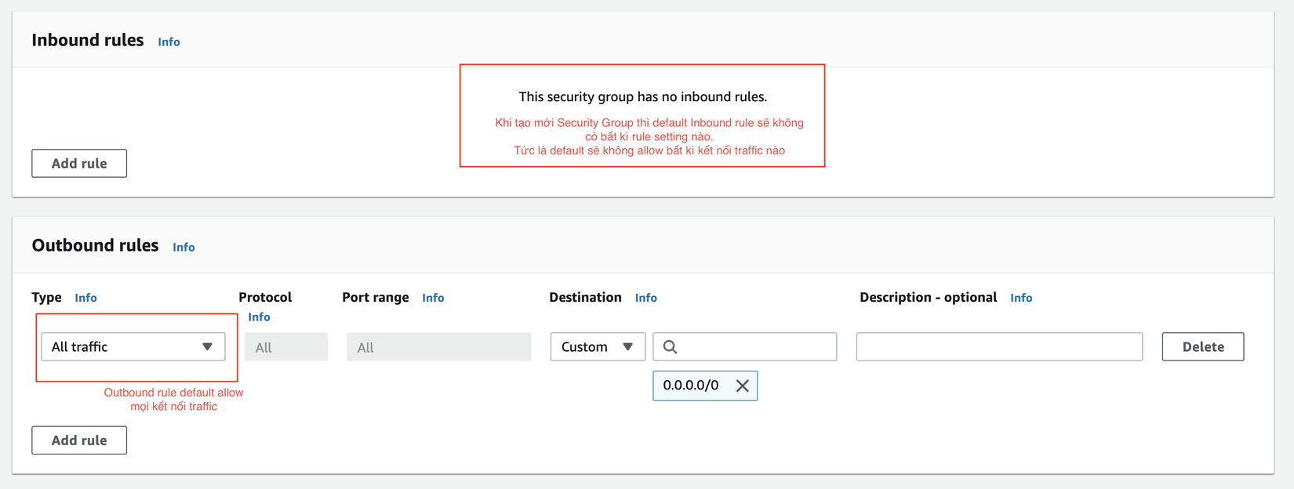Open the Destination Info link
This screenshot has height=489, width=1294.
pyautogui.click(x=645, y=298)
